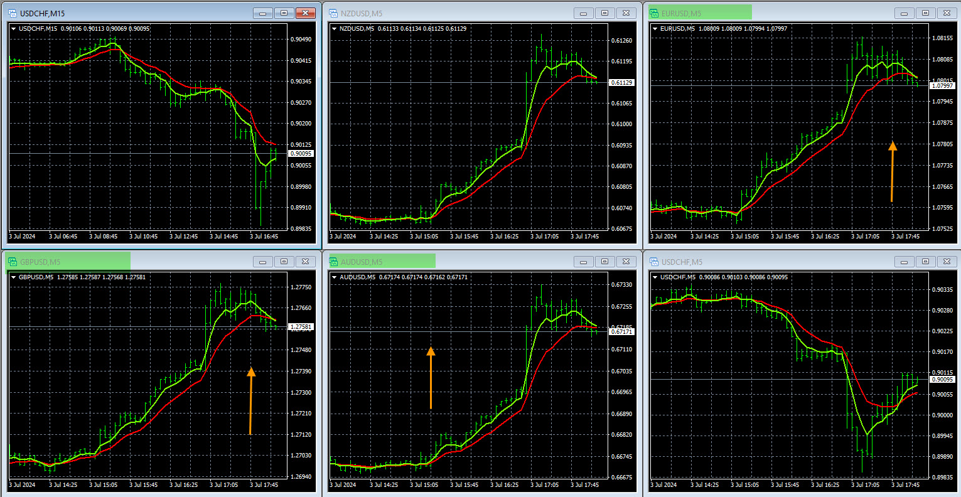
Task: Open the NZDUSD,M5 chart header dropdown triangle
Action: pyautogui.click(x=335, y=28)
